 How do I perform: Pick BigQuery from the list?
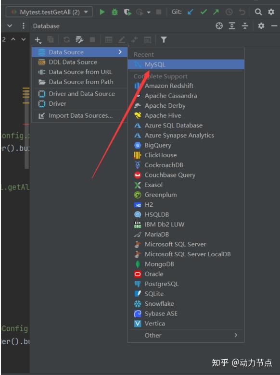pyautogui.click(x=186, y=145)
